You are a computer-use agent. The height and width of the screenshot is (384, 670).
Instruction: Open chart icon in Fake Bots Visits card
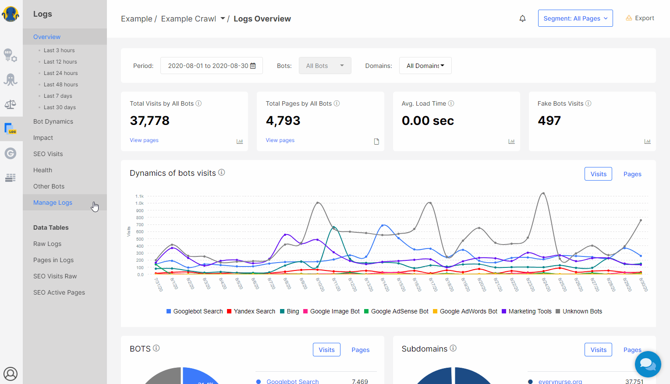(647, 141)
